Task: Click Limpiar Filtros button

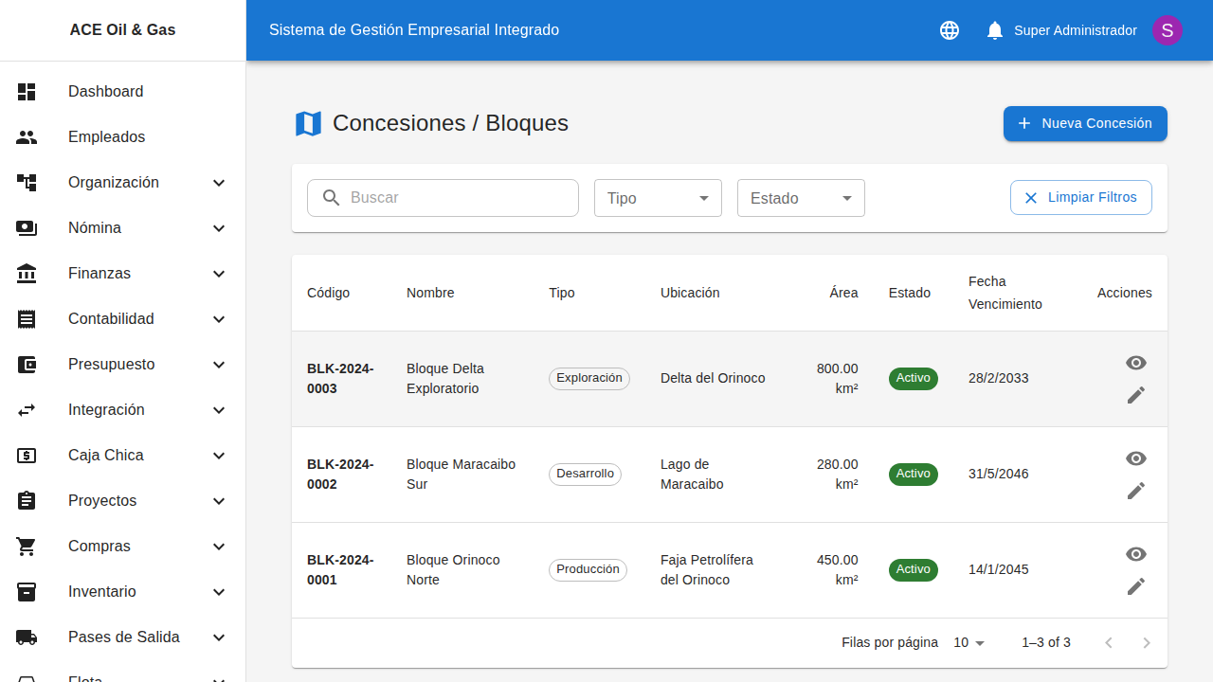Action: coord(1080,198)
